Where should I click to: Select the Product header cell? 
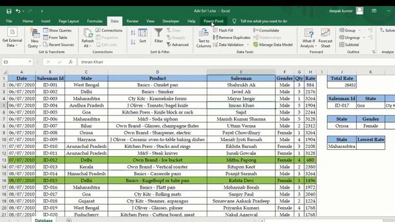(157, 78)
